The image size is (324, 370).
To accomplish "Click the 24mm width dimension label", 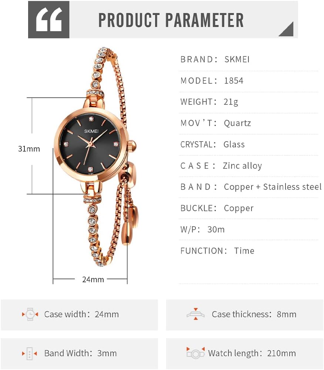I will coord(93,280).
